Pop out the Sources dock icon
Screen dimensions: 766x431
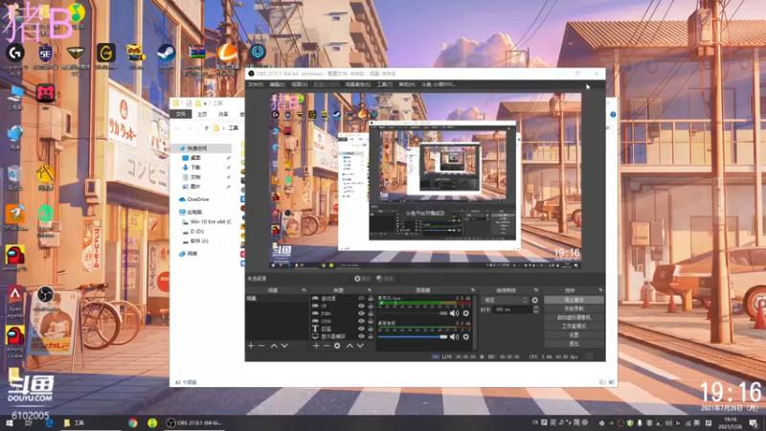click(x=370, y=290)
